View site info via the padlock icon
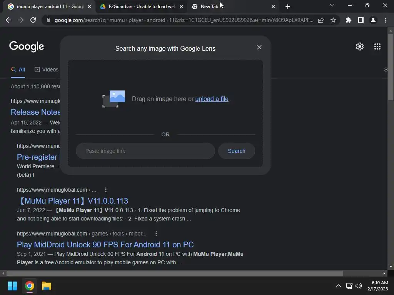This screenshot has height=295, width=394. 48,20
